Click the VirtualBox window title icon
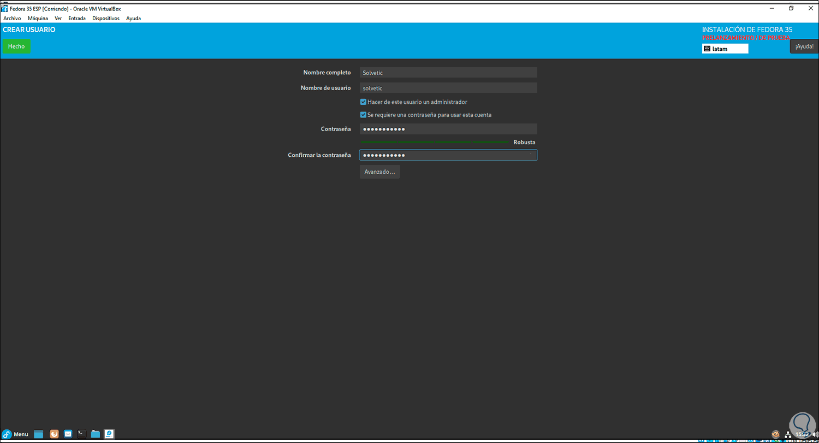This screenshot has height=443, width=819. coord(4,9)
